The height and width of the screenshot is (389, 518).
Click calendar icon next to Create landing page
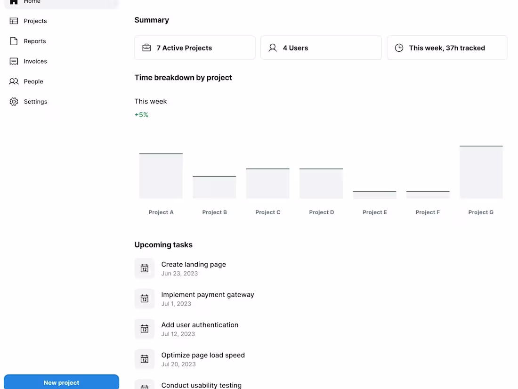pos(145,268)
